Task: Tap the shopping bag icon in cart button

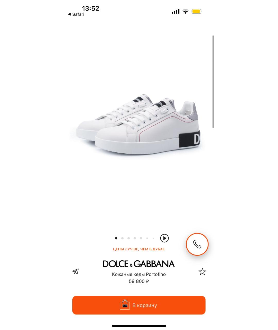Action: point(125,304)
